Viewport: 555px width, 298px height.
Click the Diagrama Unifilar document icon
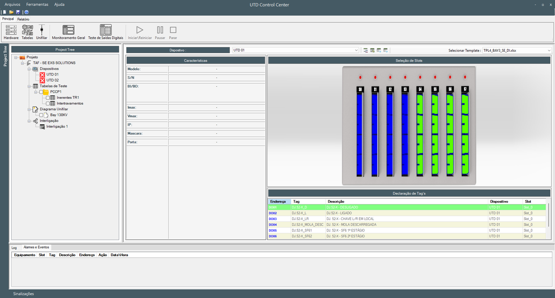pyautogui.click(x=35, y=109)
